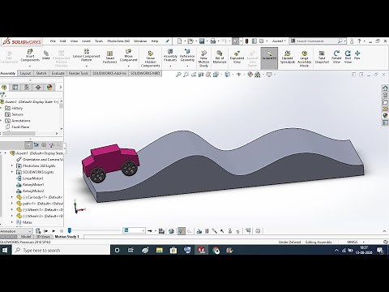
Task: Open the Window menu
Action: click(140, 41)
